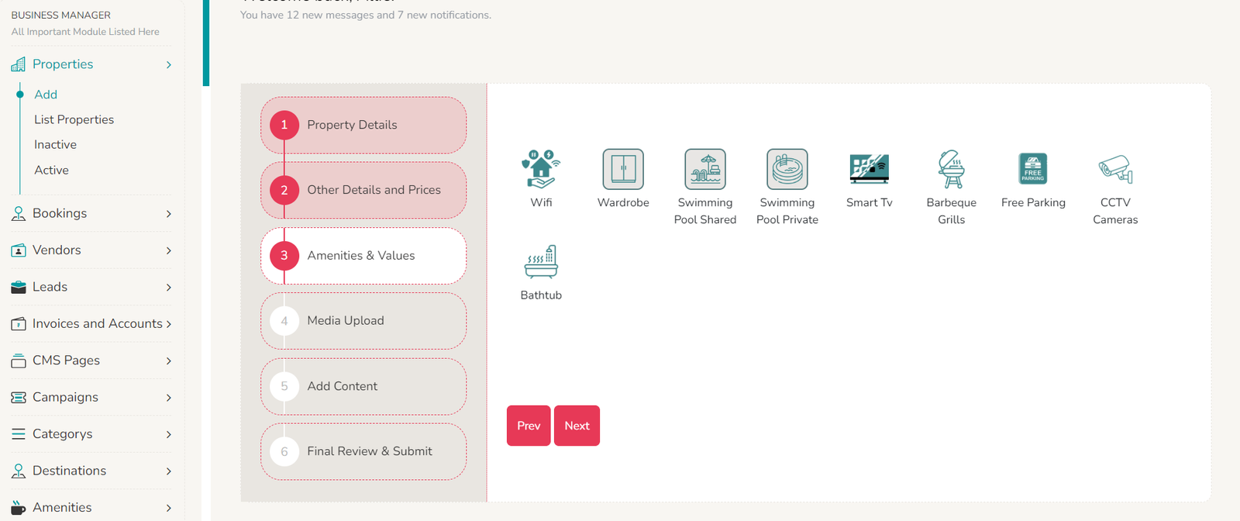
Task: Pick the Swimming Pool Shared icon
Action: pyautogui.click(x=705, y=169)
